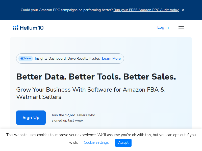
Task: Click the Helium 10 wordmark text
Action: point(32,28)
